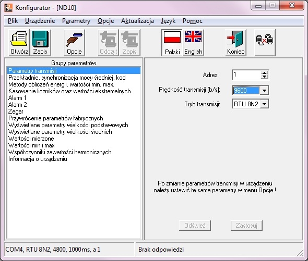Switch language with the English flag icon
Viewport: 308px width, 261px height.
[193, 43]
